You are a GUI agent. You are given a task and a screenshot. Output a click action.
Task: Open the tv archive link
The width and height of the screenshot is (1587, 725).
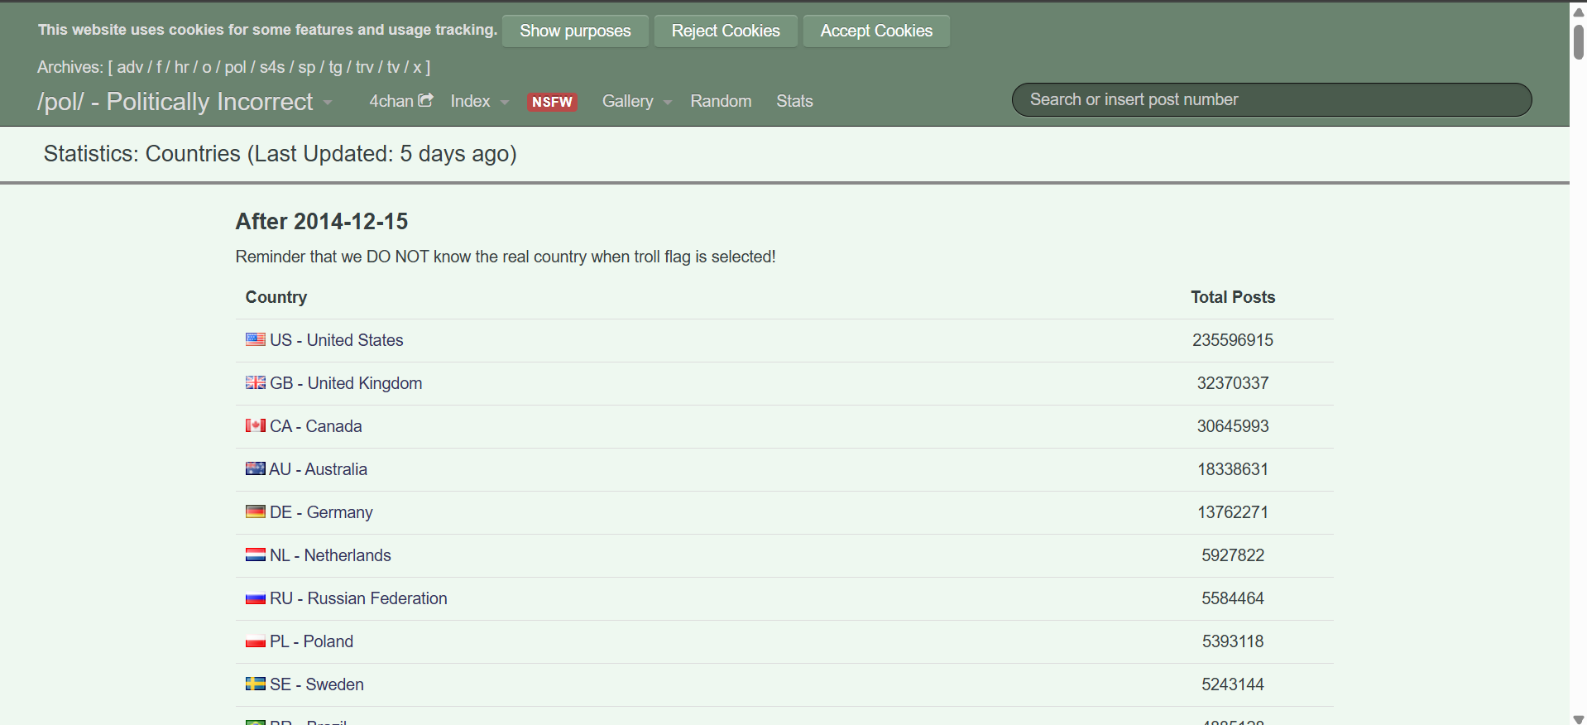(x=393, y=67)
